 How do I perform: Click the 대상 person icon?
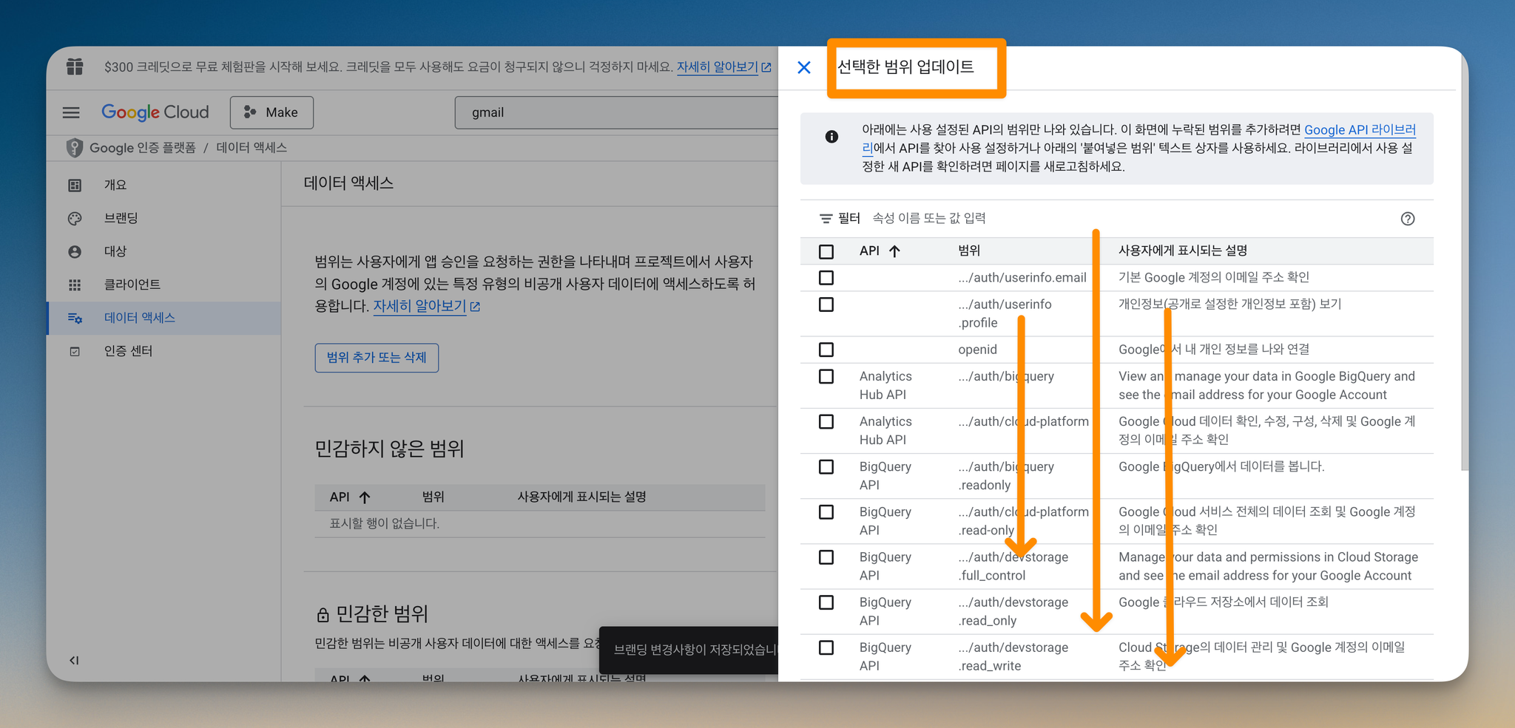pos(75,251)
